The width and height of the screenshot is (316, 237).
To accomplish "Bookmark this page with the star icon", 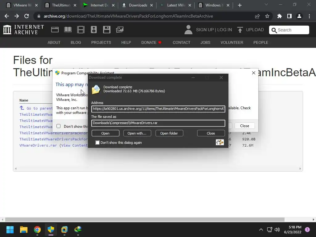I will 267,16.
